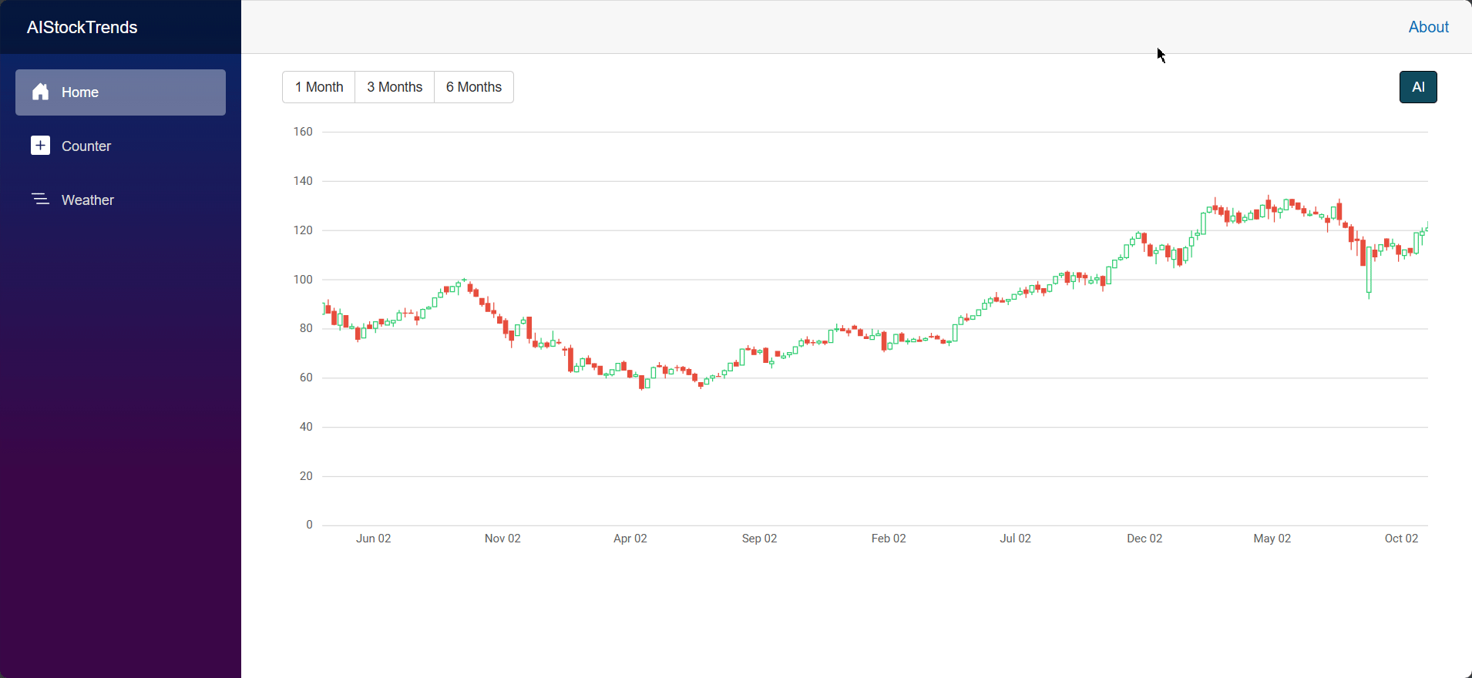Click the AIStockTrends brand title
Image resolution: width=1472 pixels, height=678 pixels.
(x=82, y=28)
